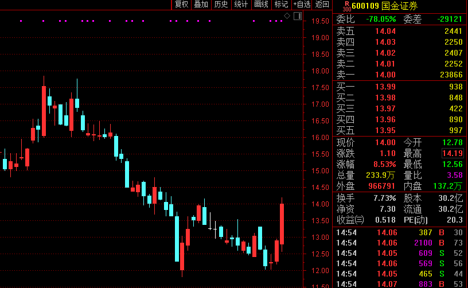468x288 pixels.
Task: Toggle the side panel square icon
Action: point(298,16)
